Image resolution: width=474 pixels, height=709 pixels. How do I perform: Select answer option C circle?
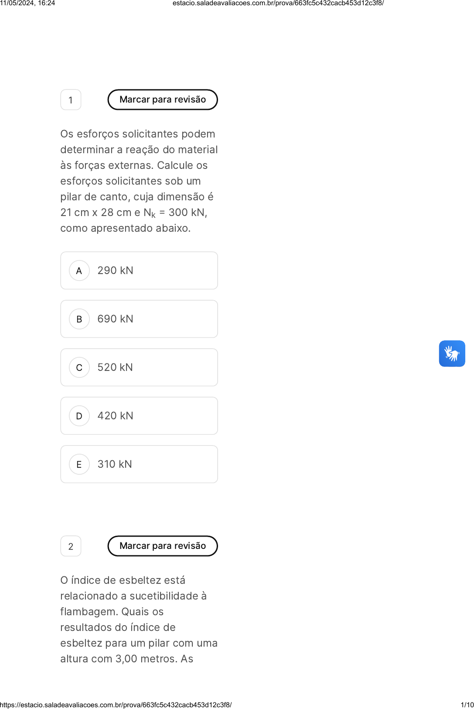click(79, 367)
